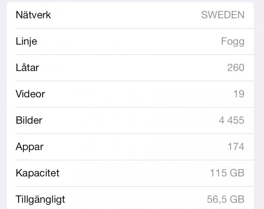Select the SWEDEN network value
The image size is (264, 209).
[x=223, y=15]
